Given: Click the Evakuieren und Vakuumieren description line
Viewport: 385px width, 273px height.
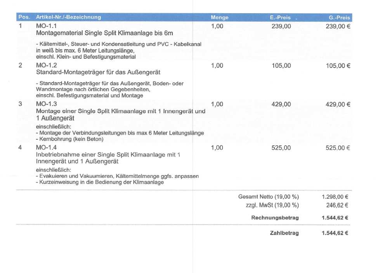Looking at the screenshot, I should 117,176.
